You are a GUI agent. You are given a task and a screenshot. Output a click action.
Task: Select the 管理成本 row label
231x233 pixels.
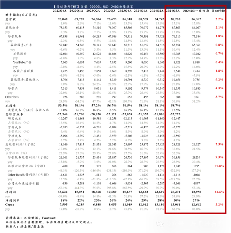[x=15, y=136]
